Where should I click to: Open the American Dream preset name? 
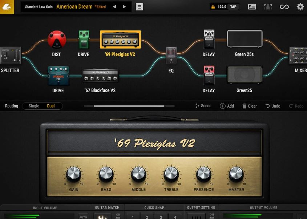(74, 7)
